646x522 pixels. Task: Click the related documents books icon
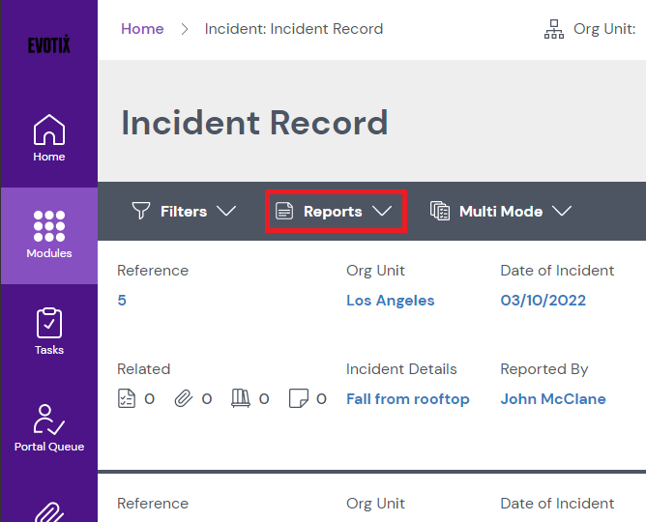[241, 398]
